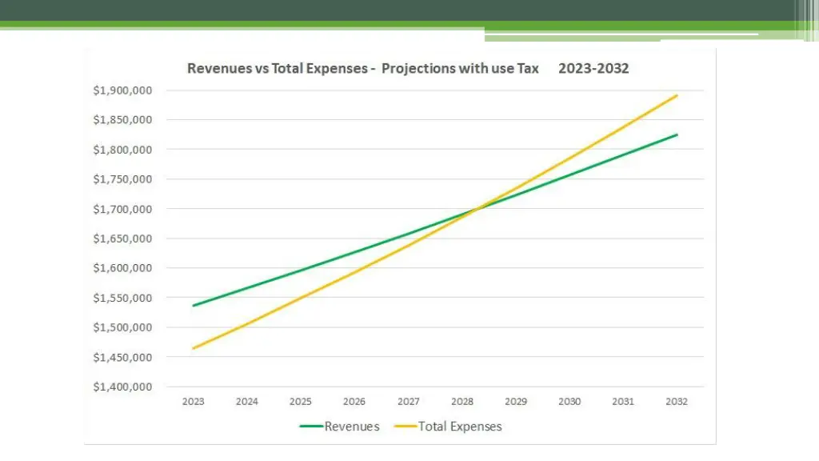The height and width of the screenshot is (461, 819).
Task: Click the yellow Total Expenses legend swatch
Action: pyautogui.click(x=406, y=427)
